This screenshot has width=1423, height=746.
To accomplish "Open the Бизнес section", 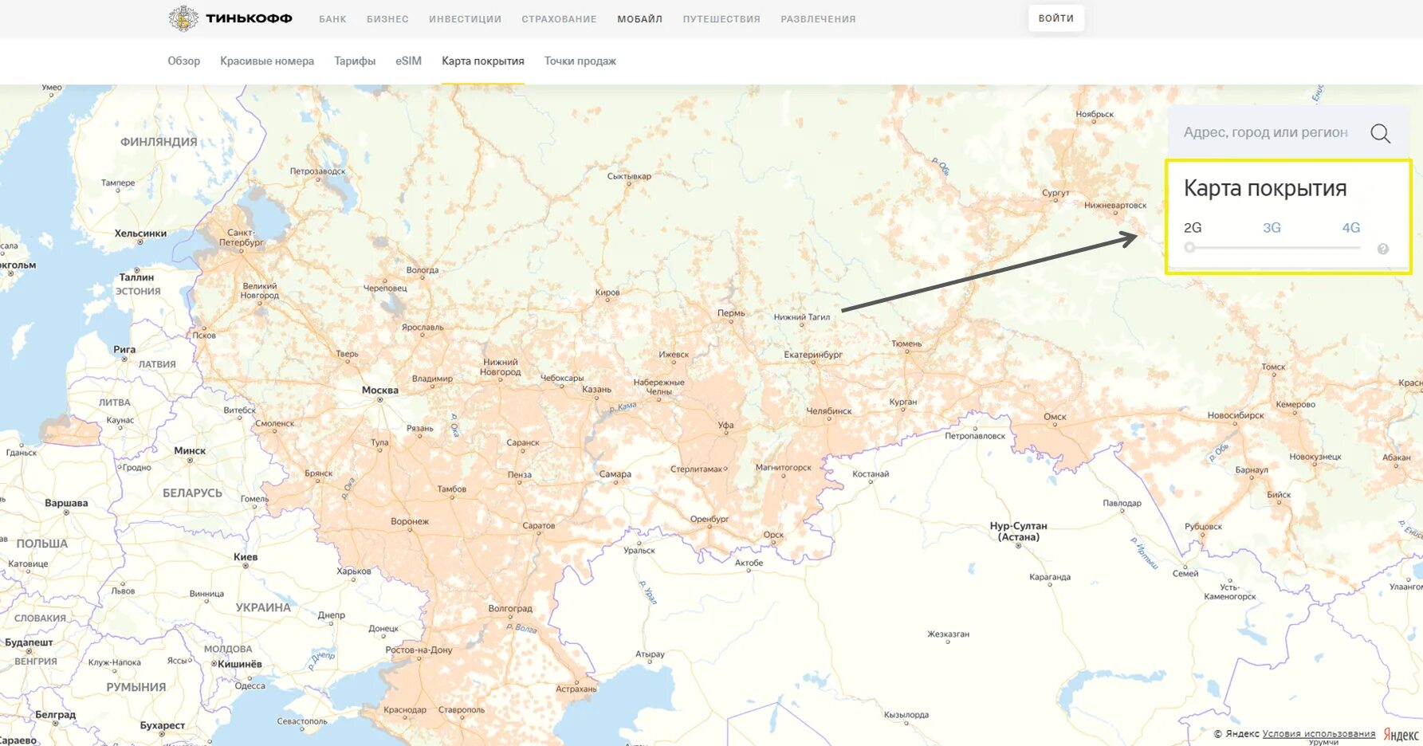I will pyautogui.click(x=387, y=19).
